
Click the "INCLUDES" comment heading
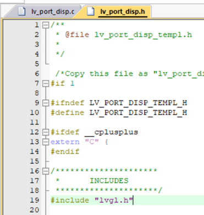click(x=109, y=181)
